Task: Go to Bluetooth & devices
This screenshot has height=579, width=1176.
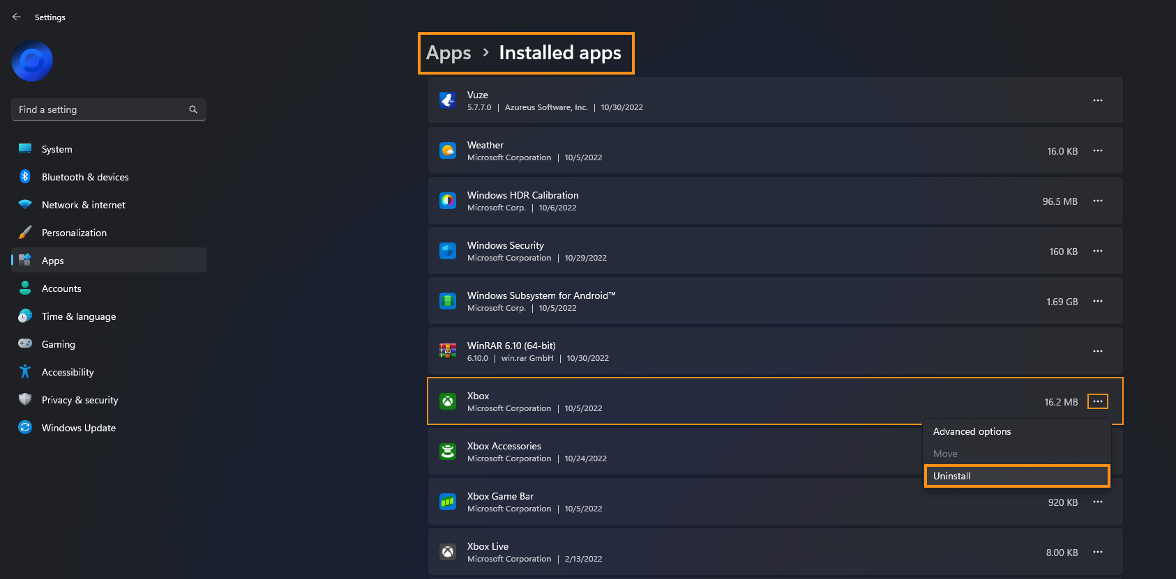Action: pos(108,177)
